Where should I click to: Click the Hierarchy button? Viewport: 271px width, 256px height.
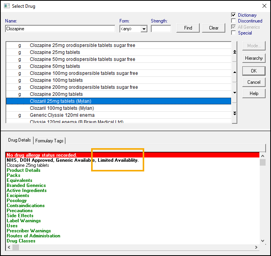pos(254,58)
